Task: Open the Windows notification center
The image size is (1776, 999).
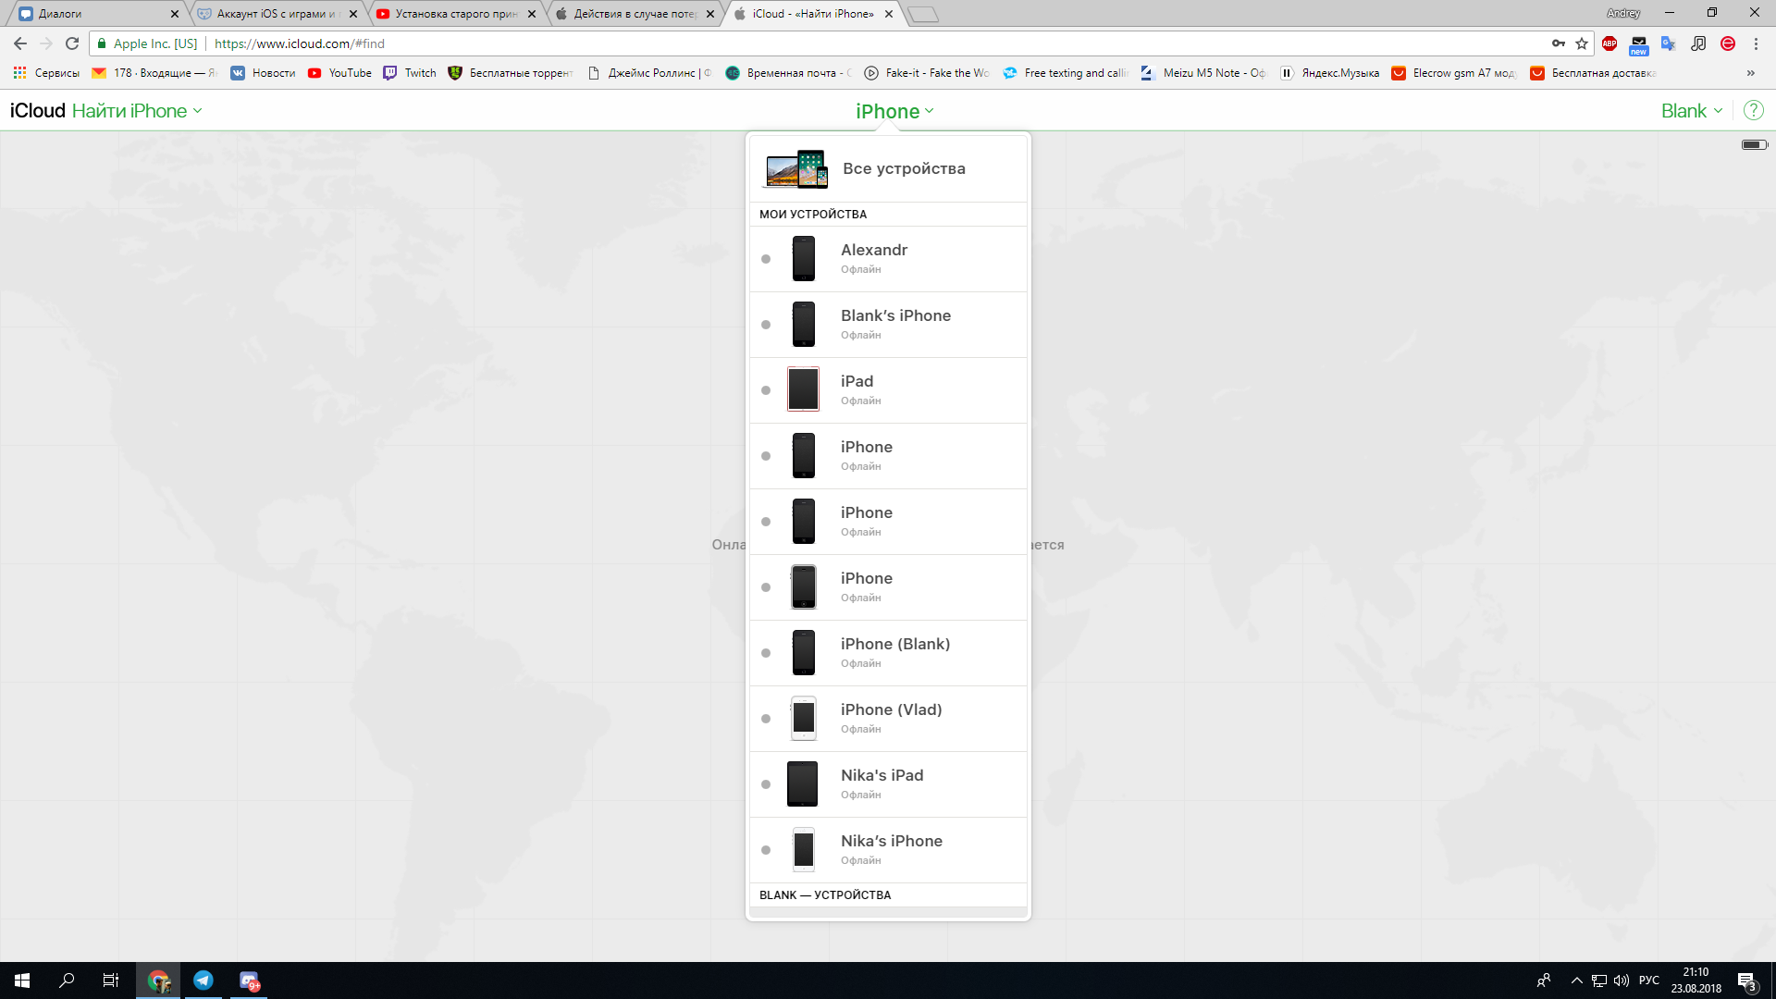Action: coord(1746,980)
